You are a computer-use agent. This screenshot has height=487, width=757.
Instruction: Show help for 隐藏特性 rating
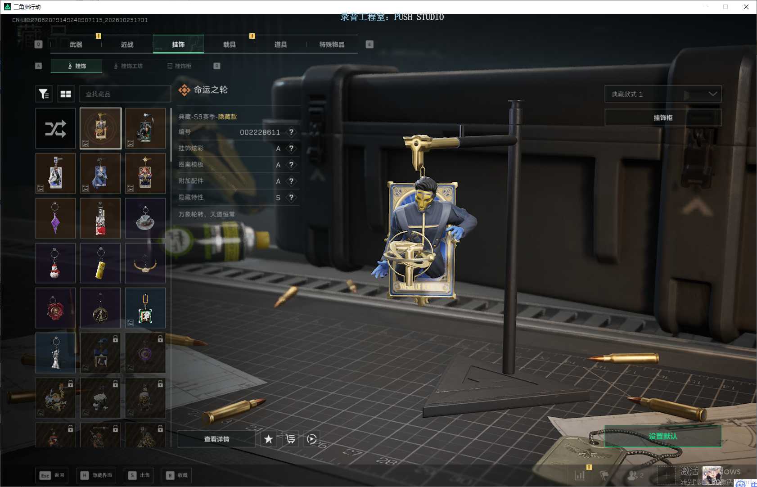[291, 197]
